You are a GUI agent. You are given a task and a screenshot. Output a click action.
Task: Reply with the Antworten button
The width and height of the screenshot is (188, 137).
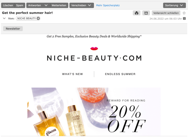[35, 5]
